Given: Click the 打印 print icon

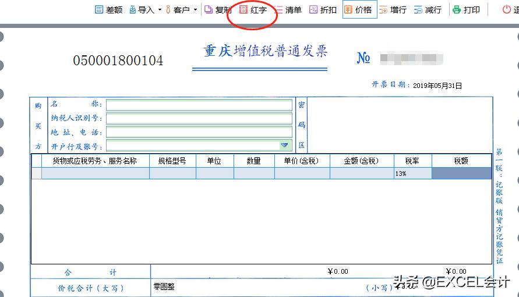Looking at the screenshot, I should click(x=457, y=9).
